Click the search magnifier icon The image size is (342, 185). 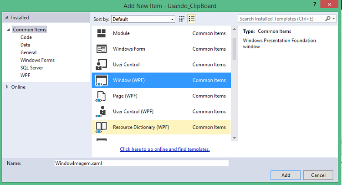tap(327, 19)
